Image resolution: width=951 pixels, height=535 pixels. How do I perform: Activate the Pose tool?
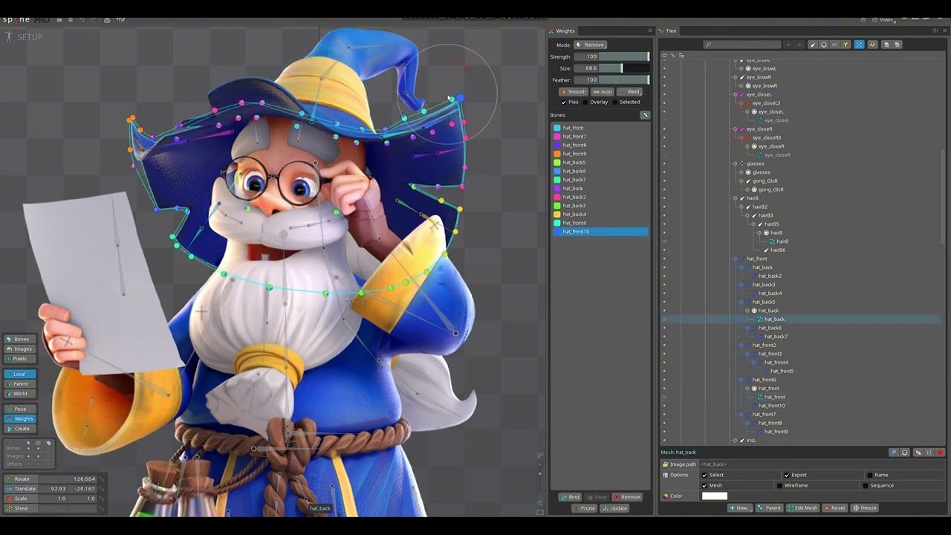[20, 409]
